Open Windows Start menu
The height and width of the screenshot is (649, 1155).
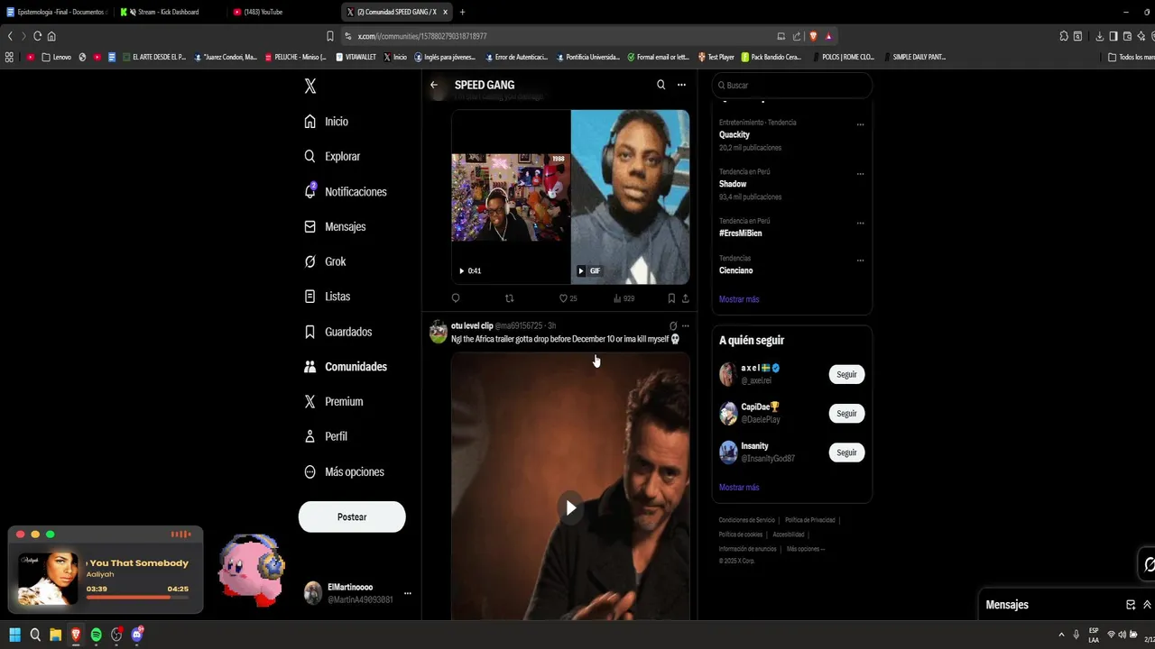[x=14, y=635]
